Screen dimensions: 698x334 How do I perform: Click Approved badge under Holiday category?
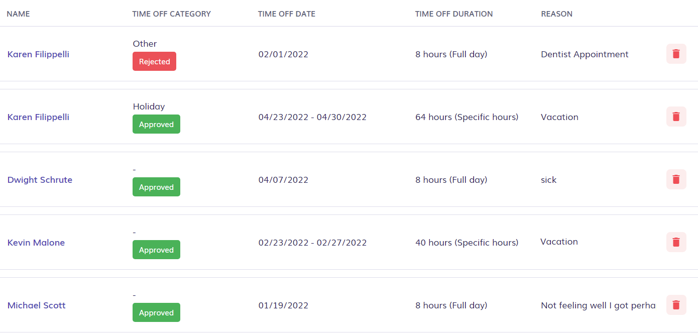click(156, 124)
